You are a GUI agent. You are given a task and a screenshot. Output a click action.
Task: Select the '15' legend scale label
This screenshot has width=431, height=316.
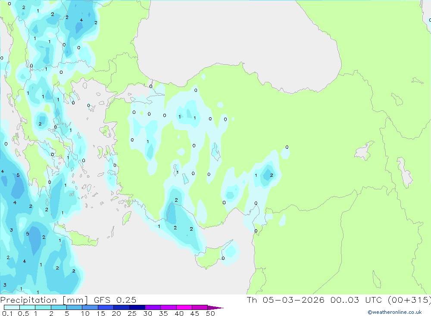coord(101,313)
